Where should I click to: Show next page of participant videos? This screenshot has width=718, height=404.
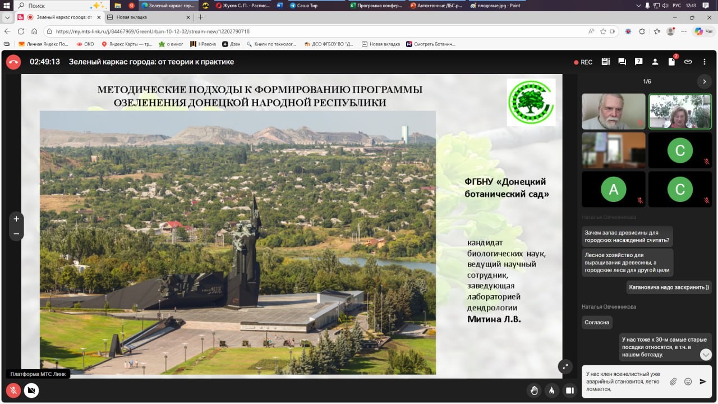tap(705, 81)
